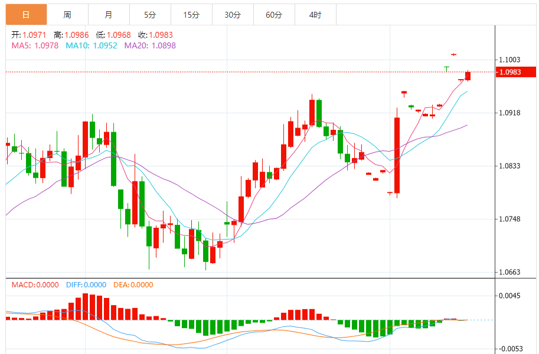Select the MA10: 1.0952 indicator label
Screen dimensions: 539x354
(92, 45)
